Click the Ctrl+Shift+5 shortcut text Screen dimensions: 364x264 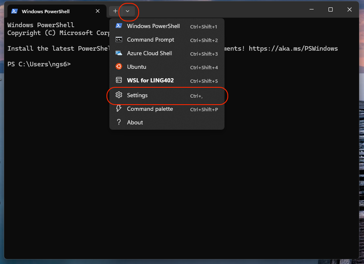(x=204, y=81)
